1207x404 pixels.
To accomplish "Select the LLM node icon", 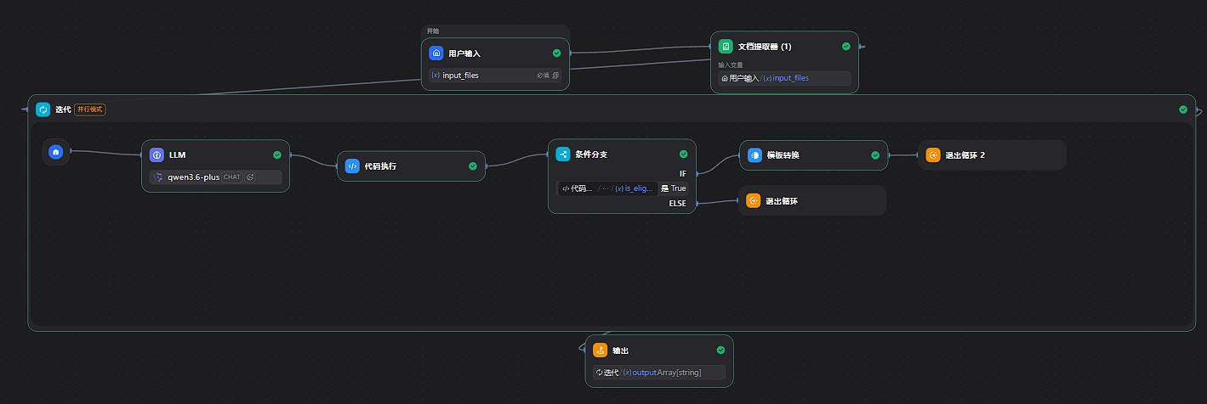I will coord(157,154).
